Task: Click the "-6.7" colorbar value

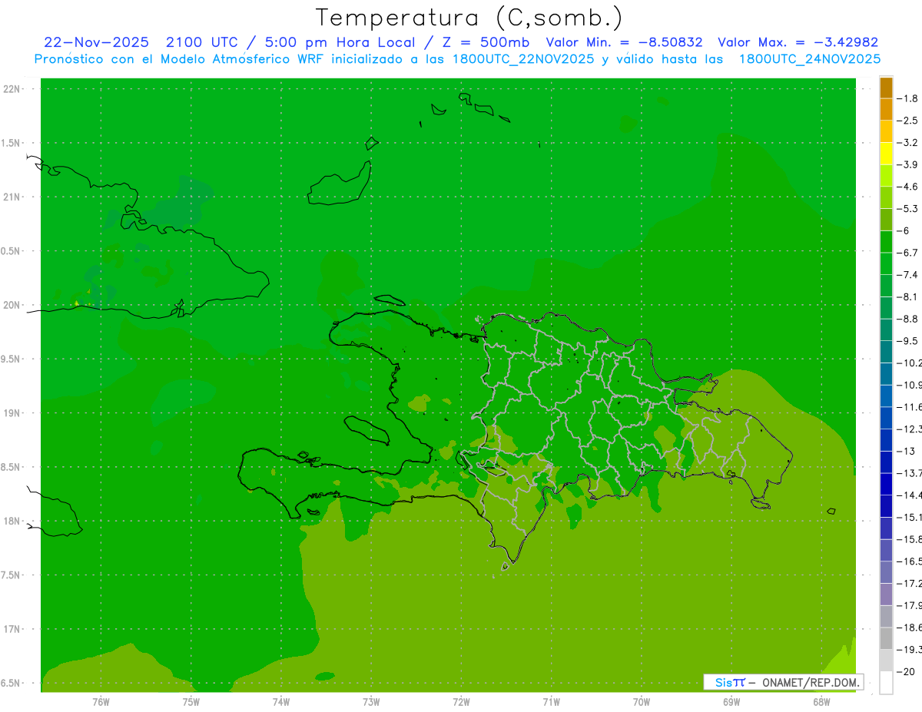Action: [907, 253]
